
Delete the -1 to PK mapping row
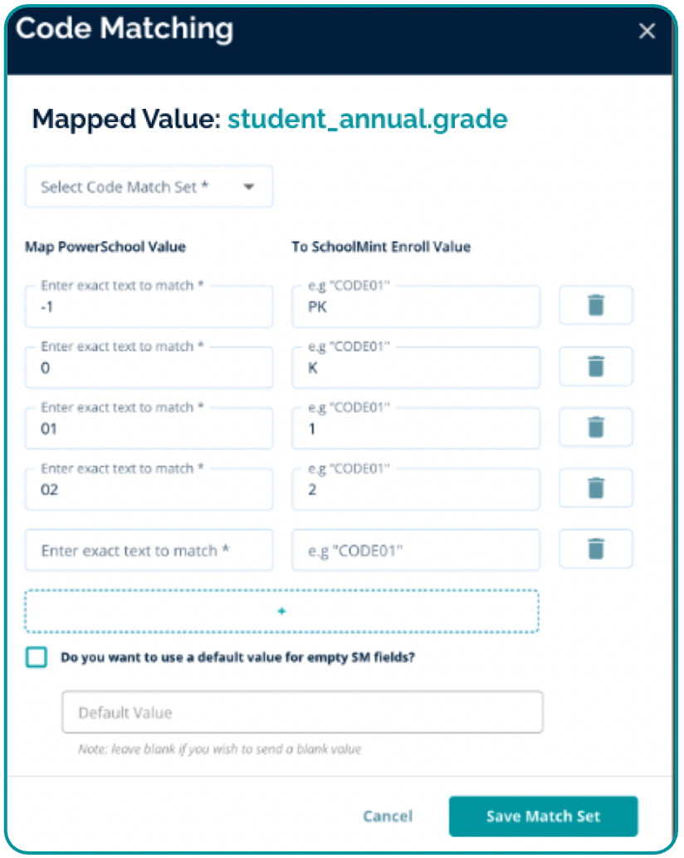595,305
